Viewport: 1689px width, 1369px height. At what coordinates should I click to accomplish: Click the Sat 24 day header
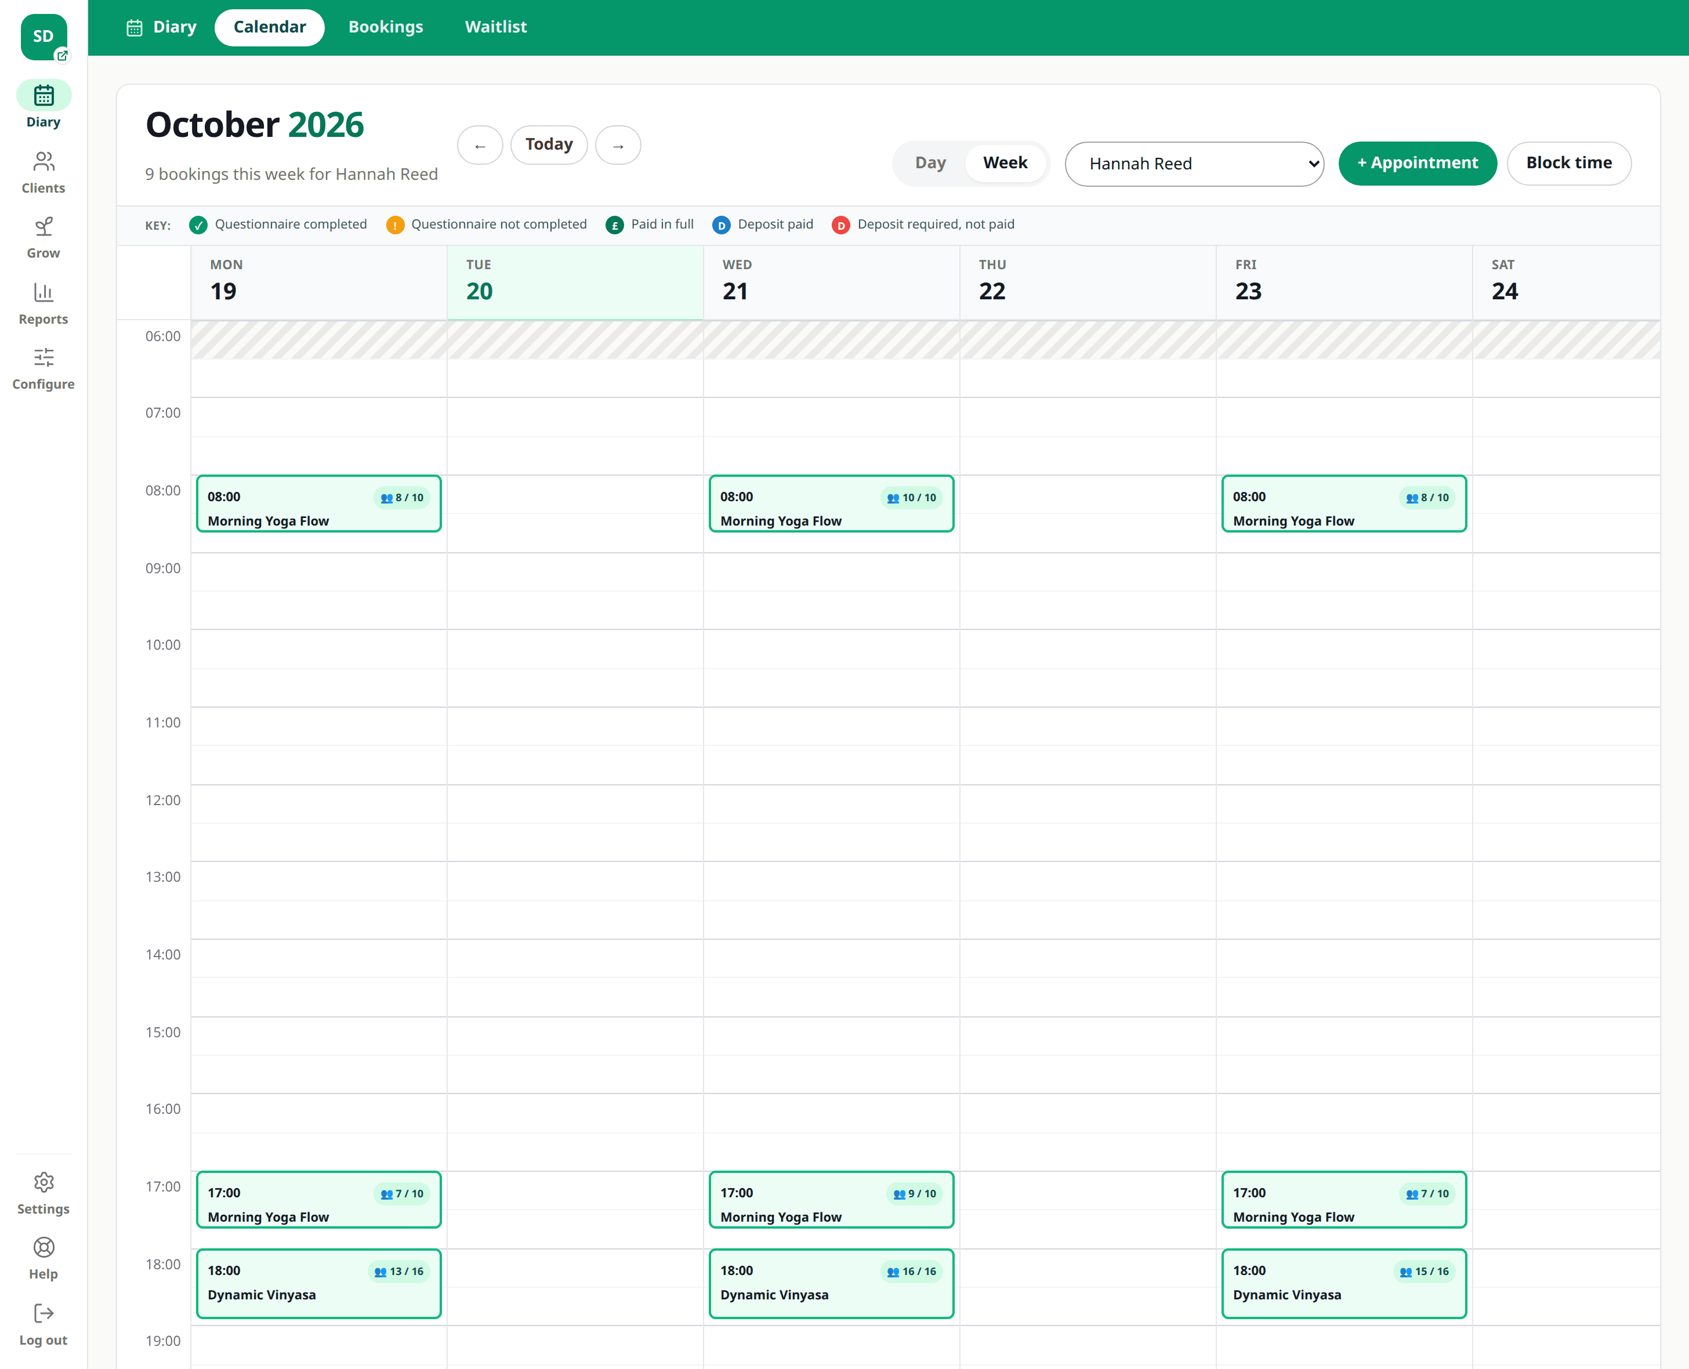(1566, 283)
